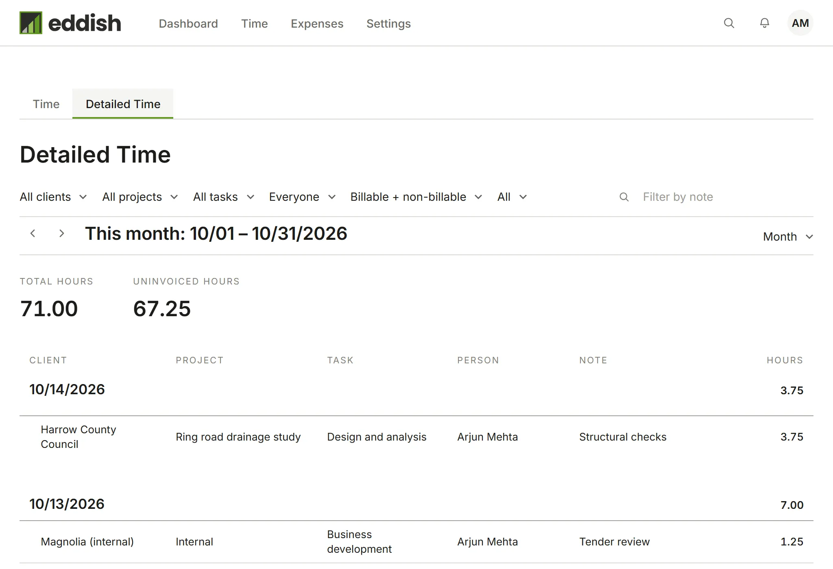
Task: Select the Detailed Time tab
Action: point(123,104)
